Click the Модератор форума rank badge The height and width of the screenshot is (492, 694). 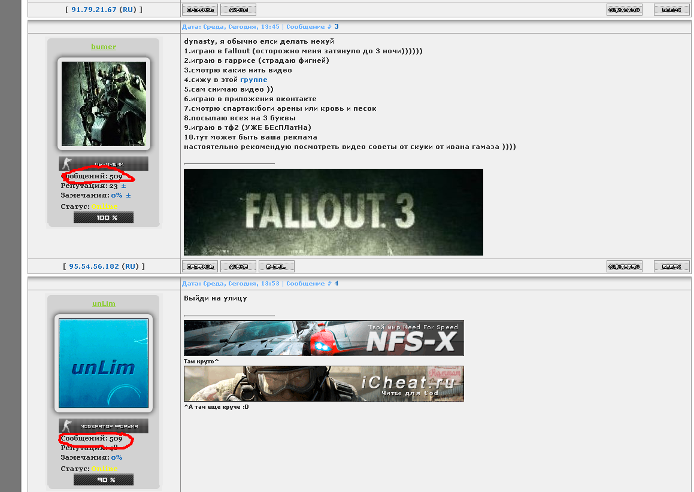[x=104, y=426]
